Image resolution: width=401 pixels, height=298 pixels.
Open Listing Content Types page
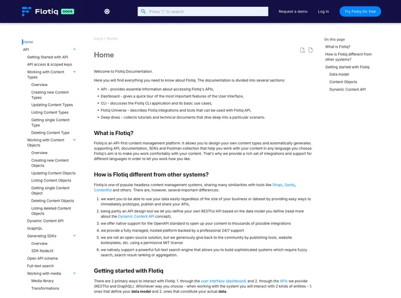tap(50, 112)
